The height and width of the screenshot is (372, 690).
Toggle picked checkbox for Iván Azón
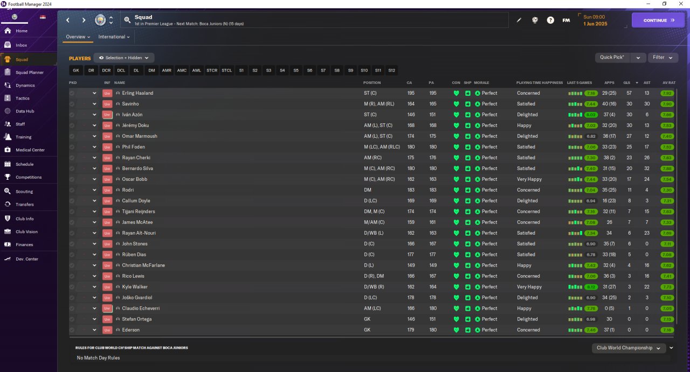(72, 115)
